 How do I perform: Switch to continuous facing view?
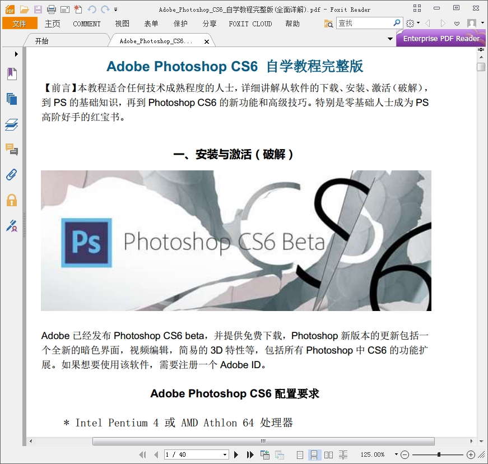343,455
